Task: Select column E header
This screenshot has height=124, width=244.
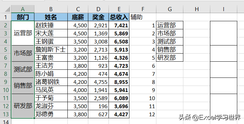Action: [x=119, y=9]
